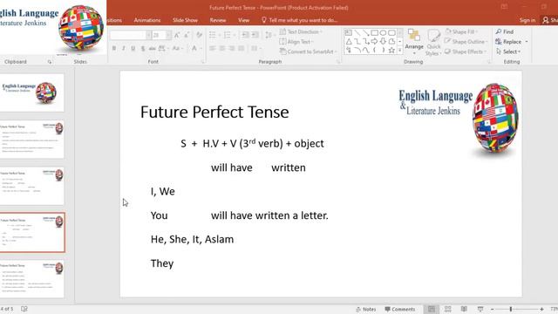This screenshot has height=314, width=558.
Task: Adjust the zoom slider handle
Action: click(511, 309)
